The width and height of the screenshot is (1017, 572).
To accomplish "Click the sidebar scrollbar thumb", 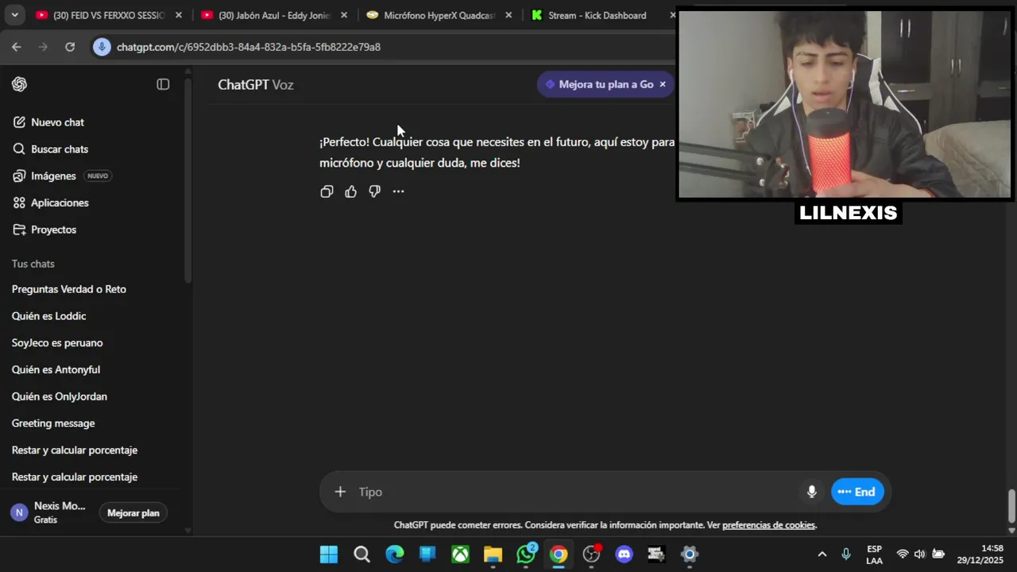I will [188, 179].
